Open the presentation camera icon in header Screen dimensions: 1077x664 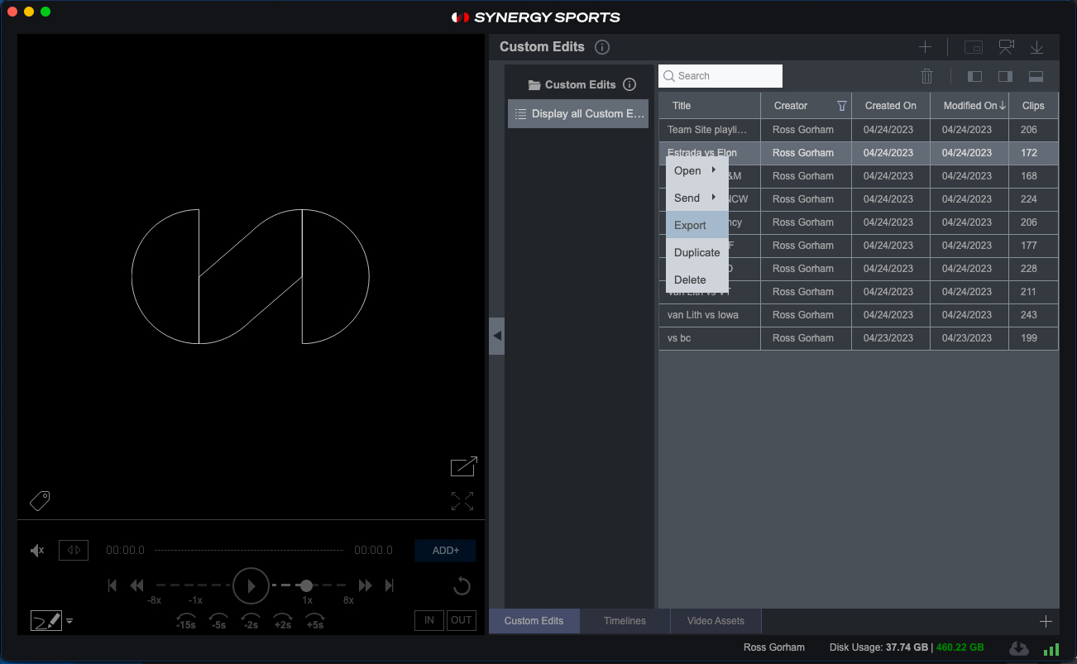point(1006,47)
